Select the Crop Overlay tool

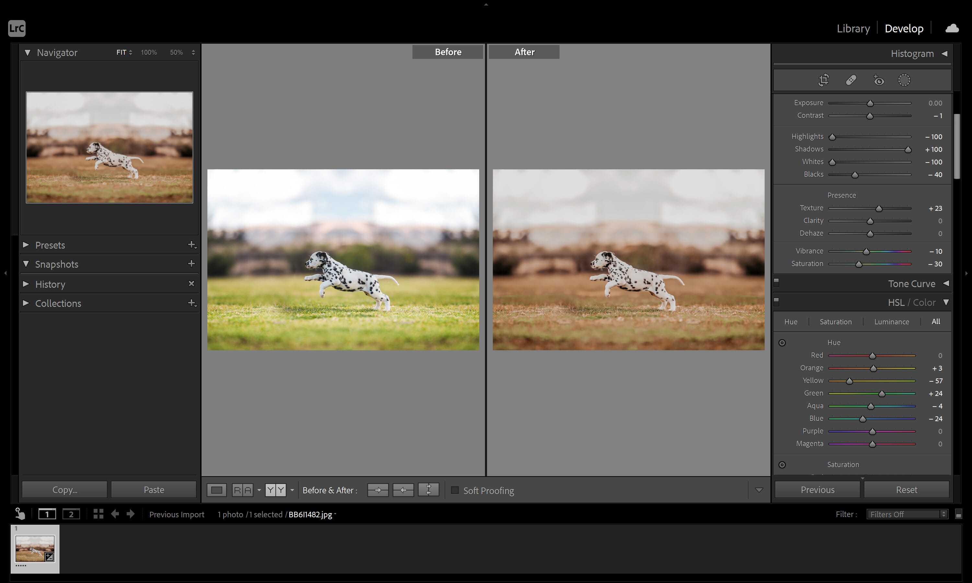click(x=823, y=80)
